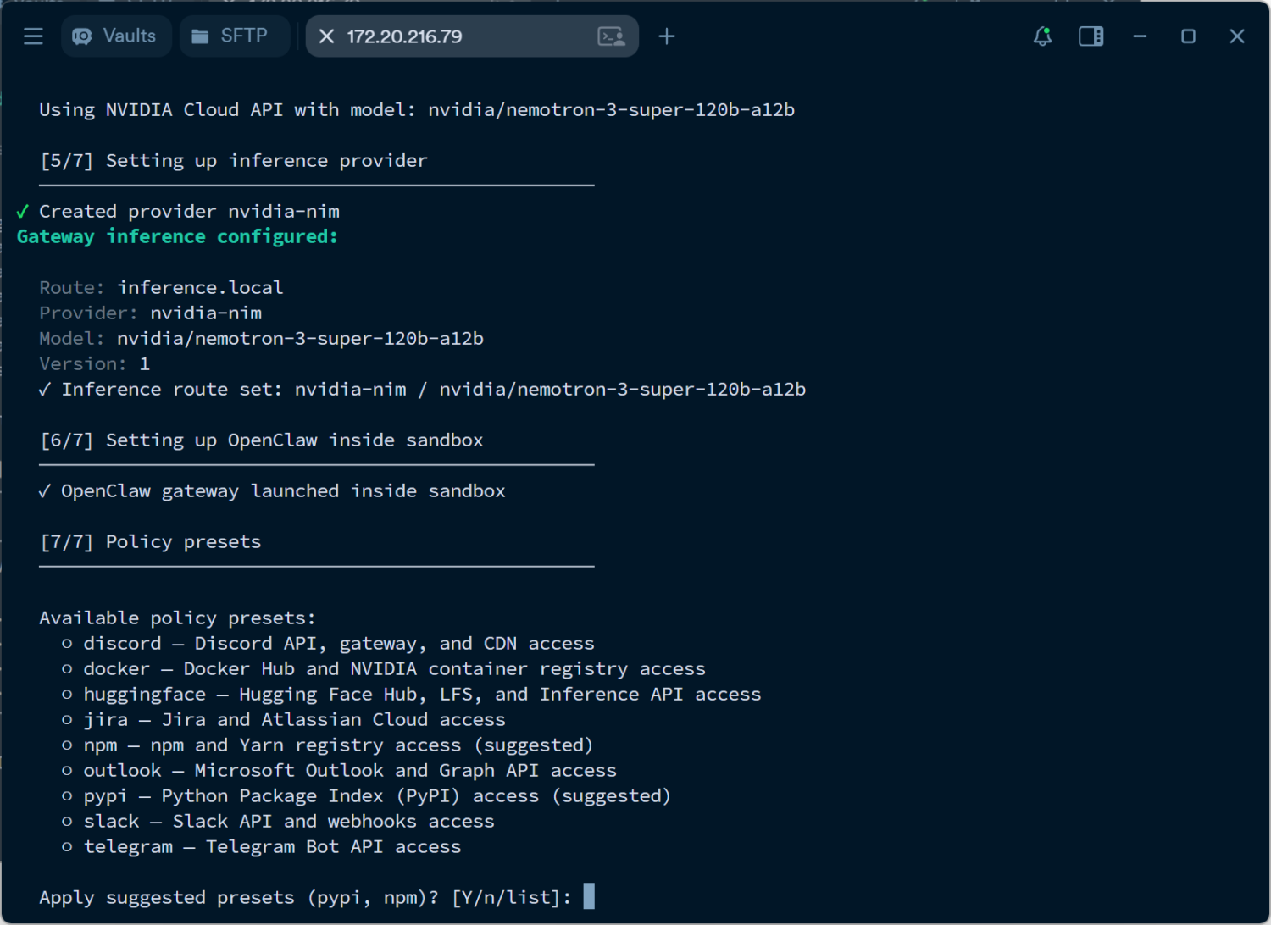Open the hamburger main menu

(x=33, y=36)
